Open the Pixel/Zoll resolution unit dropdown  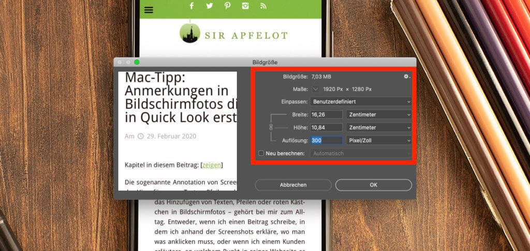379,140
